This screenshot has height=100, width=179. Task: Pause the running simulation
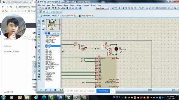51,90
